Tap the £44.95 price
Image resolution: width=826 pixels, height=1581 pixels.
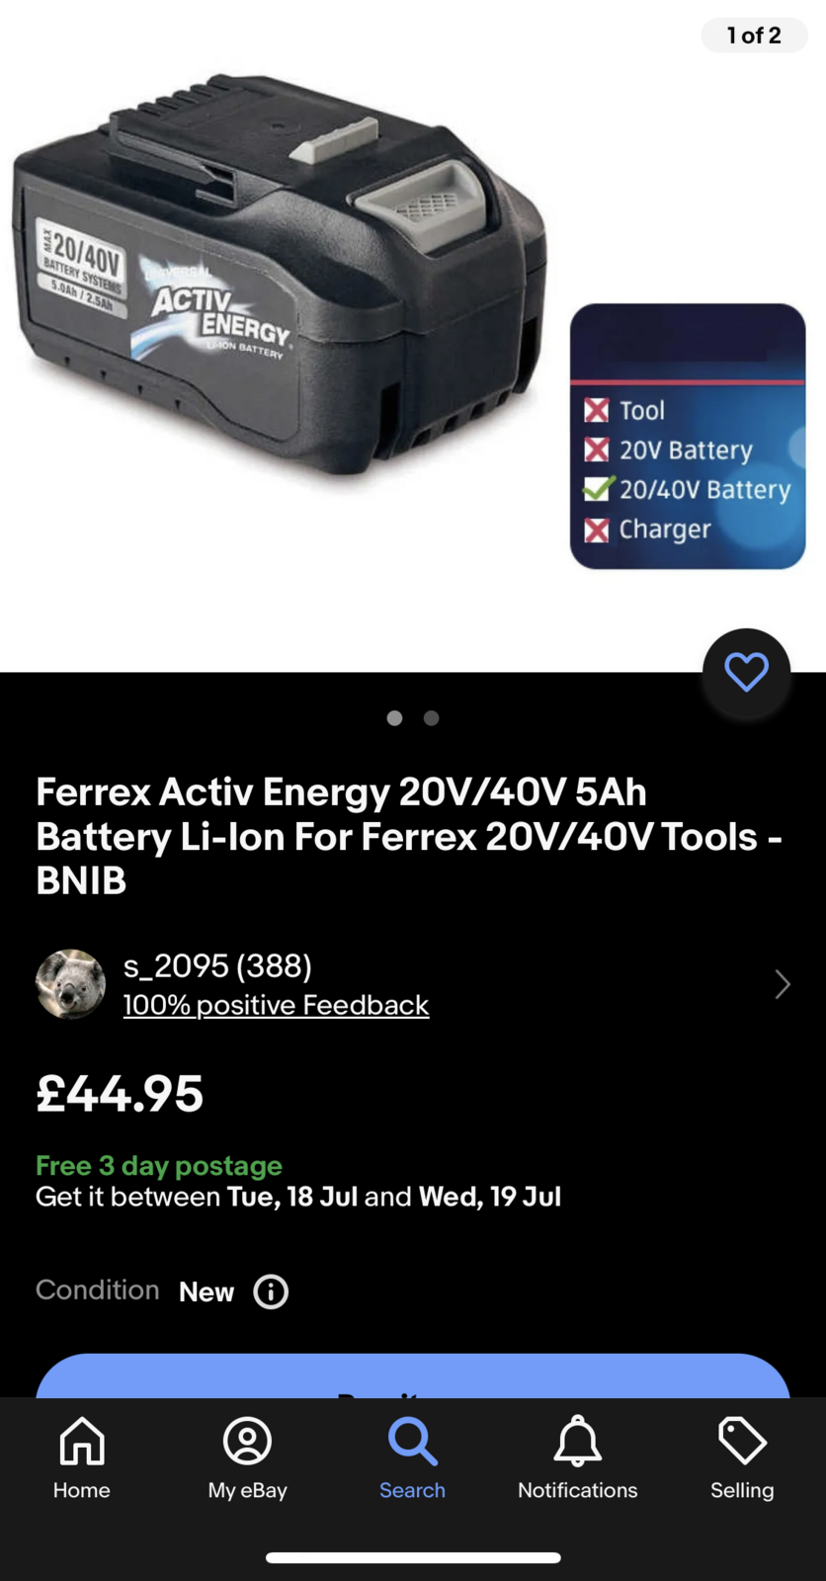120,1094
